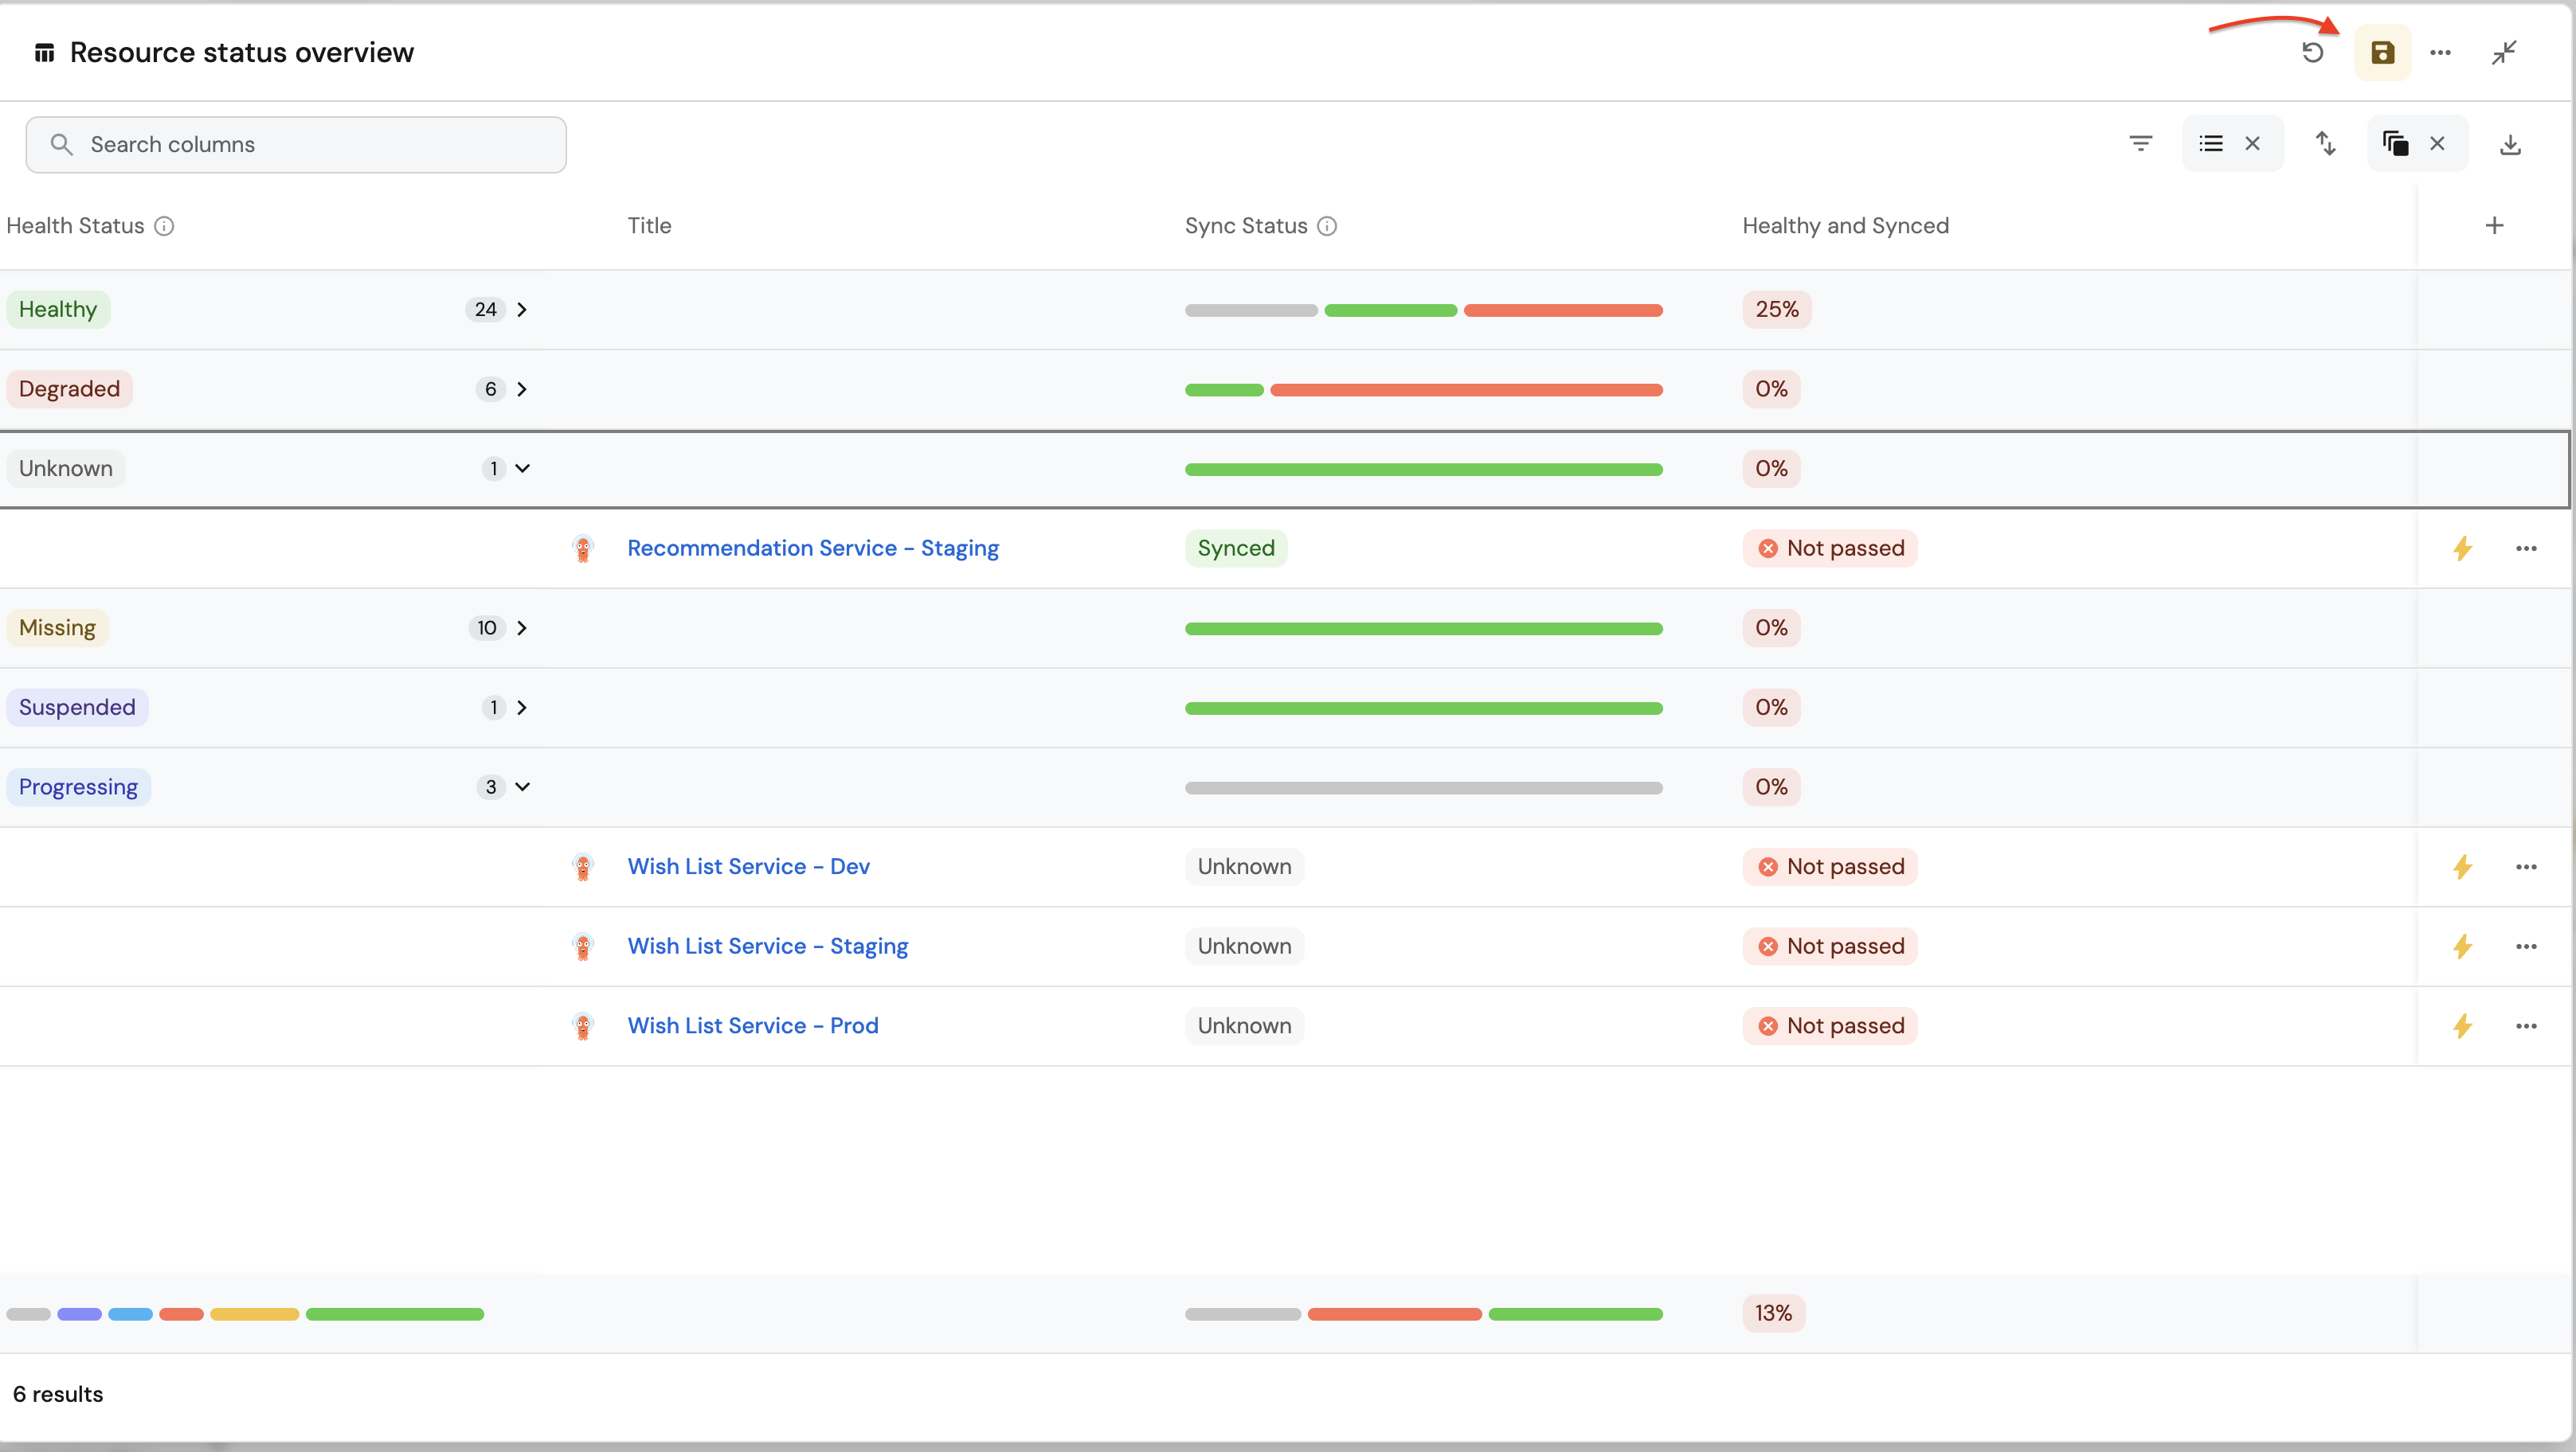2576x1452 pixels.
Task: Remove the group-by setting with its X
Action: (2252, 144)
